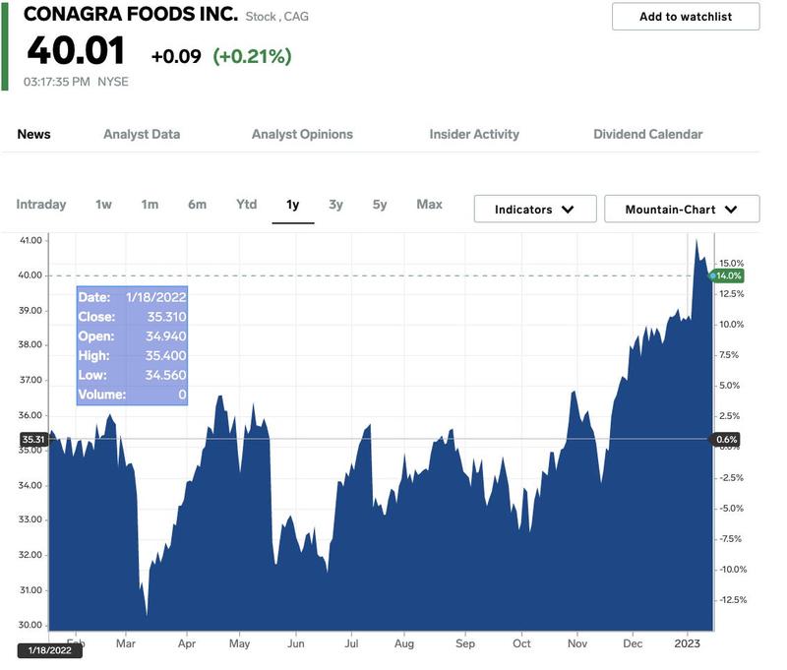Click the 1/18/2022 date label on axis

coord(50,650)
